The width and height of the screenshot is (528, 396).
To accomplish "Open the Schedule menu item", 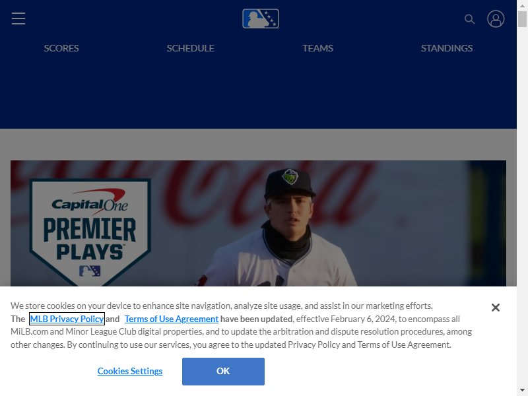I will click(190, 48).
